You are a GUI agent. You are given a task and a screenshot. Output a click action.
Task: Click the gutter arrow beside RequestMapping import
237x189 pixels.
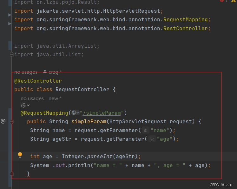pos(10,24)
